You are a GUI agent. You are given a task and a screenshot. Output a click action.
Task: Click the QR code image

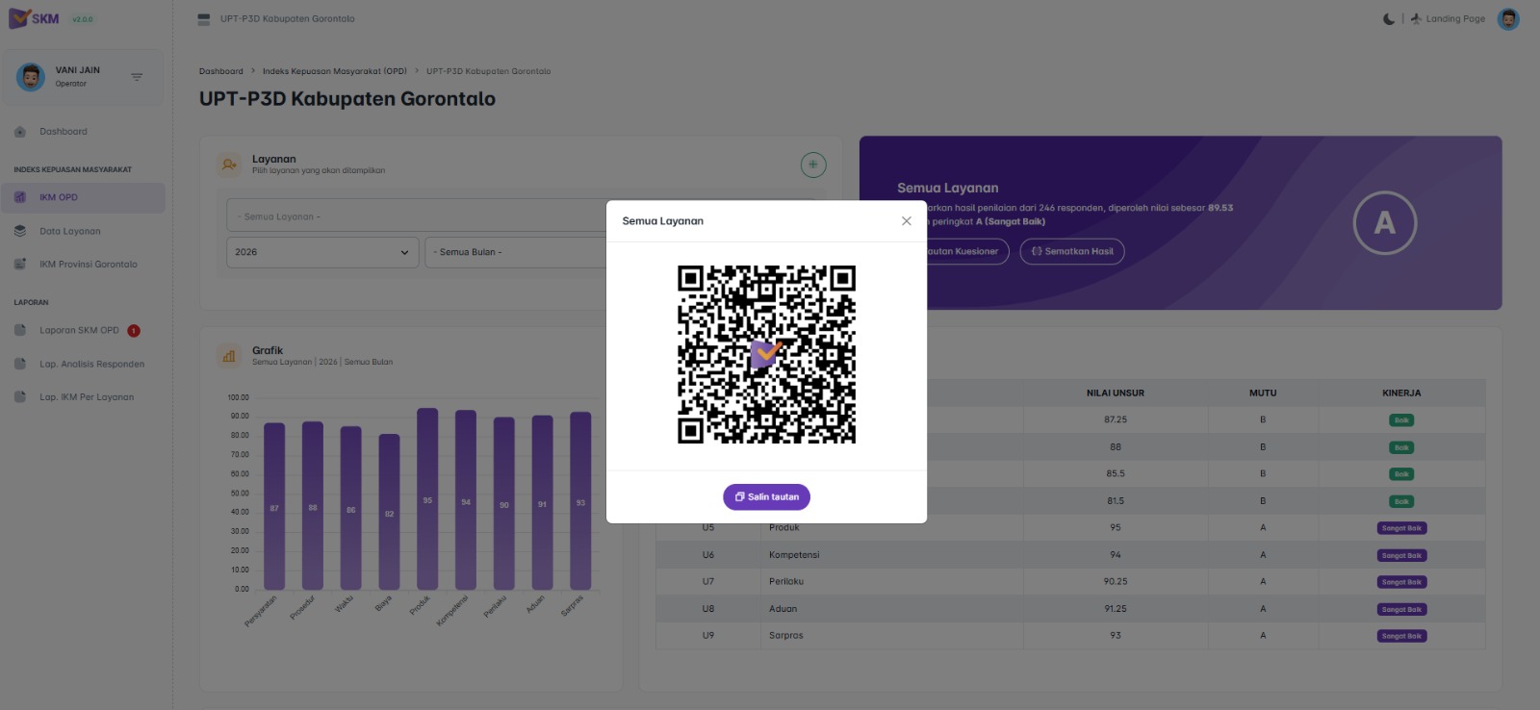(766, 355)
